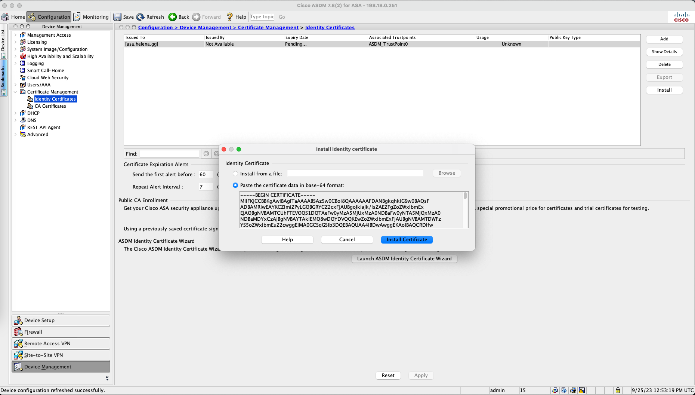
Task: Click the Help question mark icon
Action: tap(230, 17)
